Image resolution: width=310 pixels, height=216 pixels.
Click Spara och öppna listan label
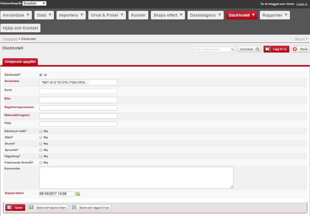(x=51, y=208)
